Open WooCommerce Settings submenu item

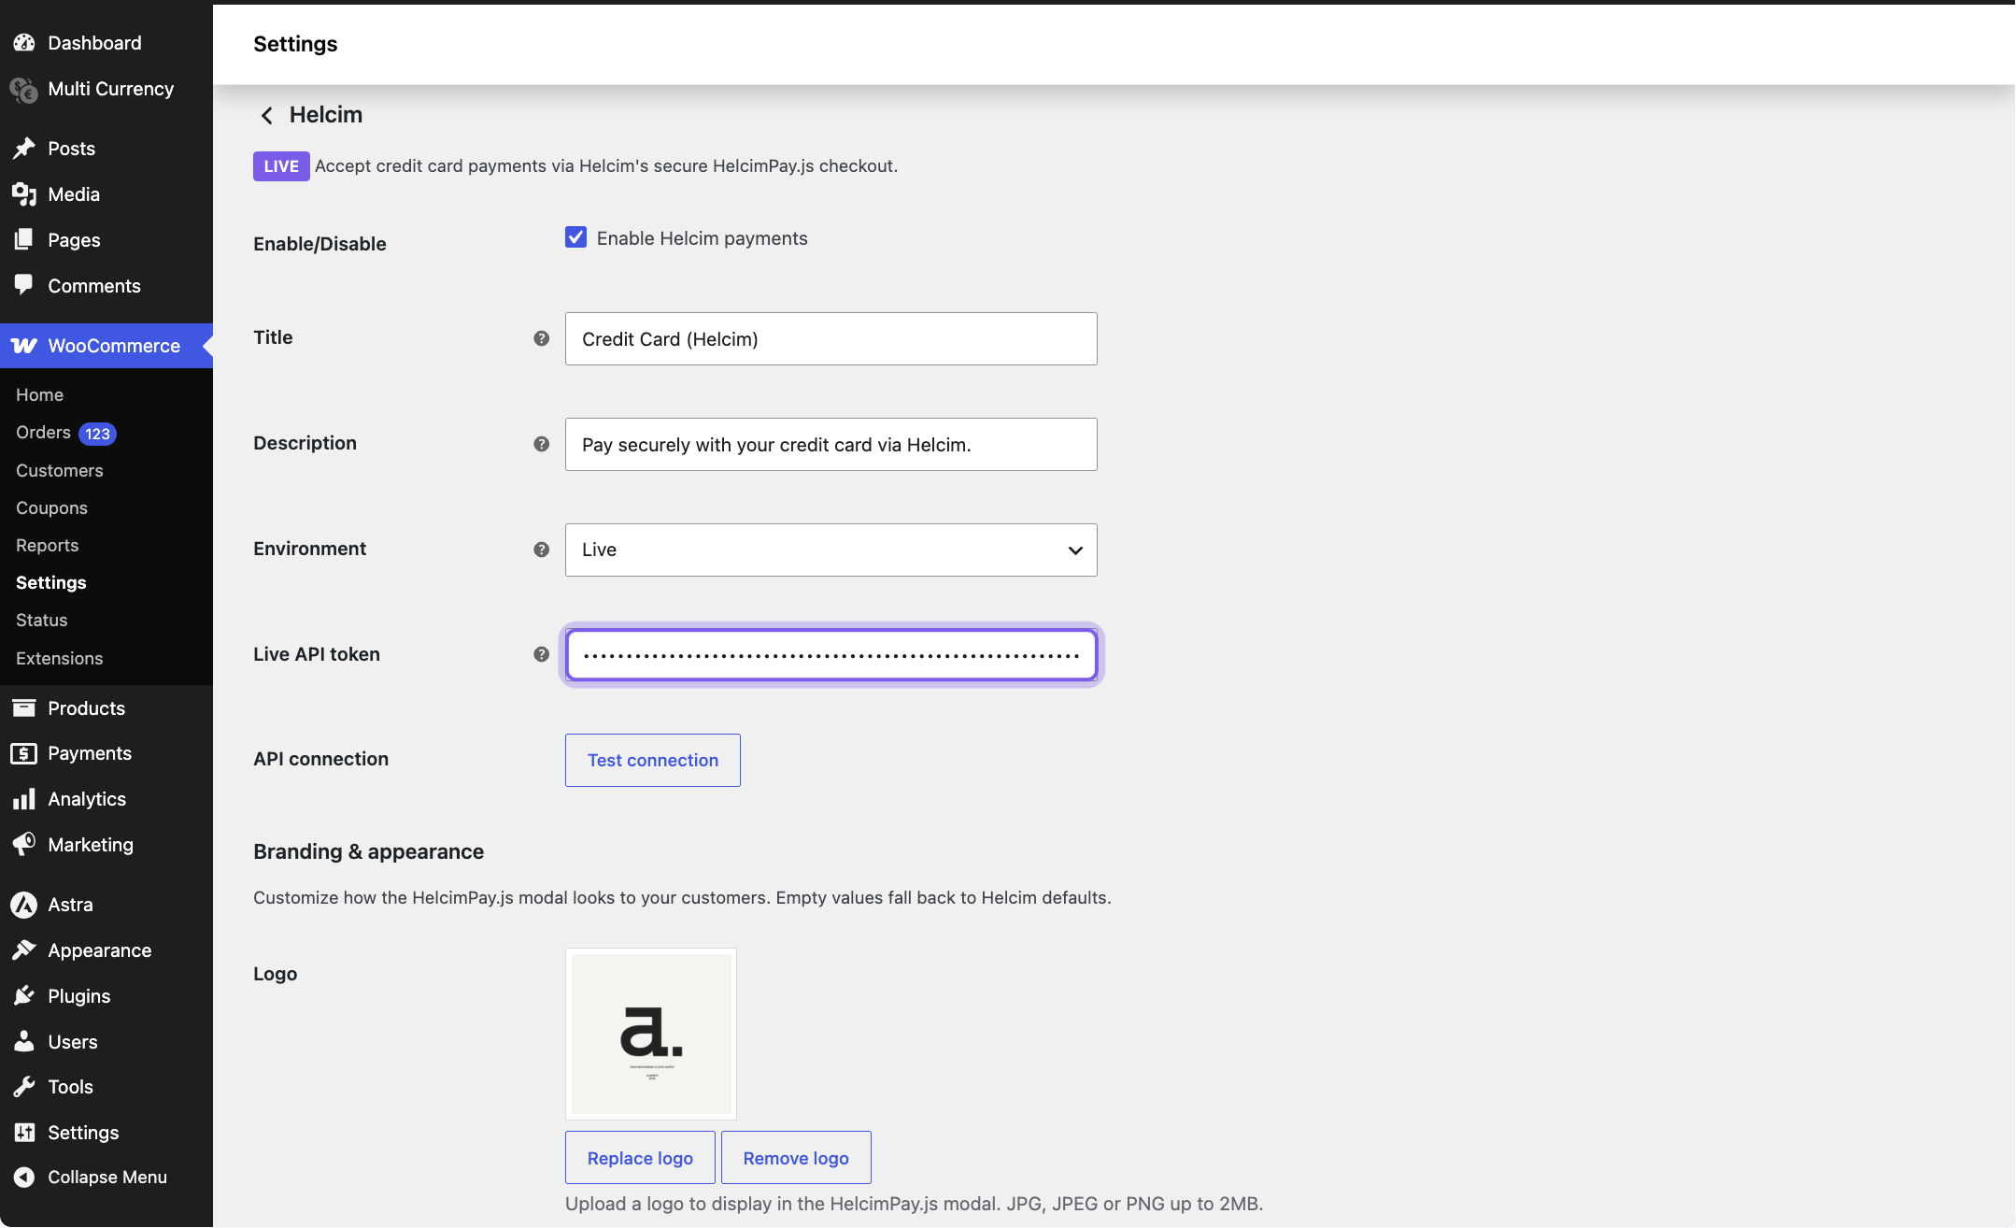point(50,583)
